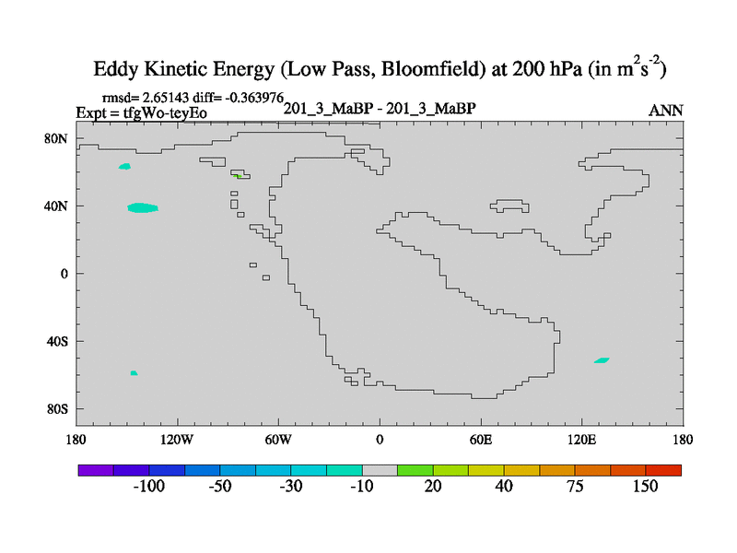Select the cyan patch near 50S, 130E
Screen dimensions: 737x553
coord(602,359)
